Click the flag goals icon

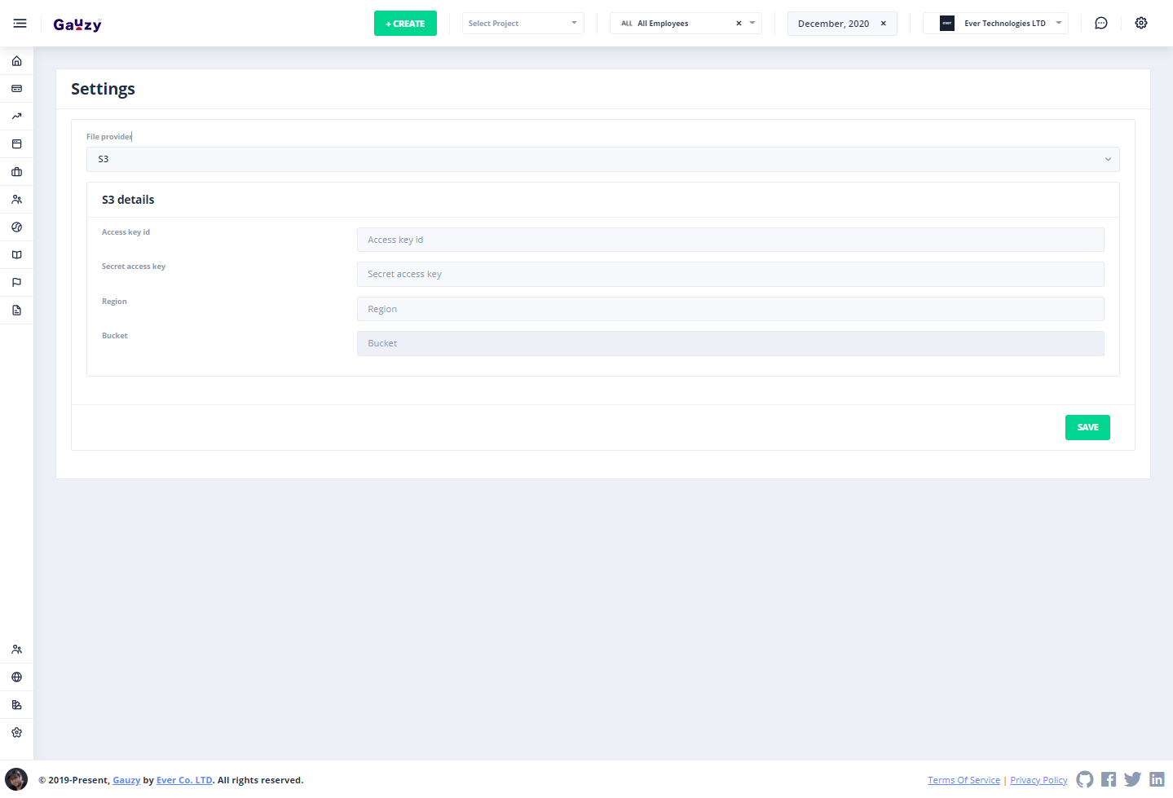(x=16, y=283)
